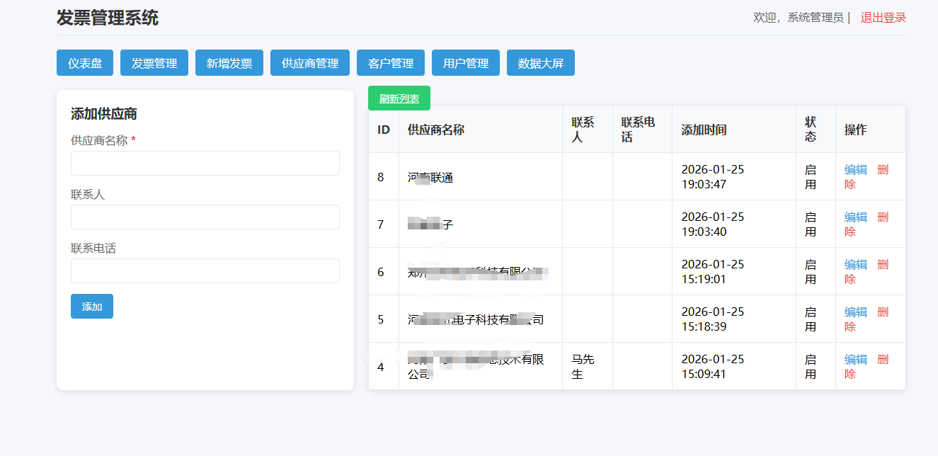938x456 pixels.
Task: Click into the 联系人 text box
Action: (x=205, y=217)
